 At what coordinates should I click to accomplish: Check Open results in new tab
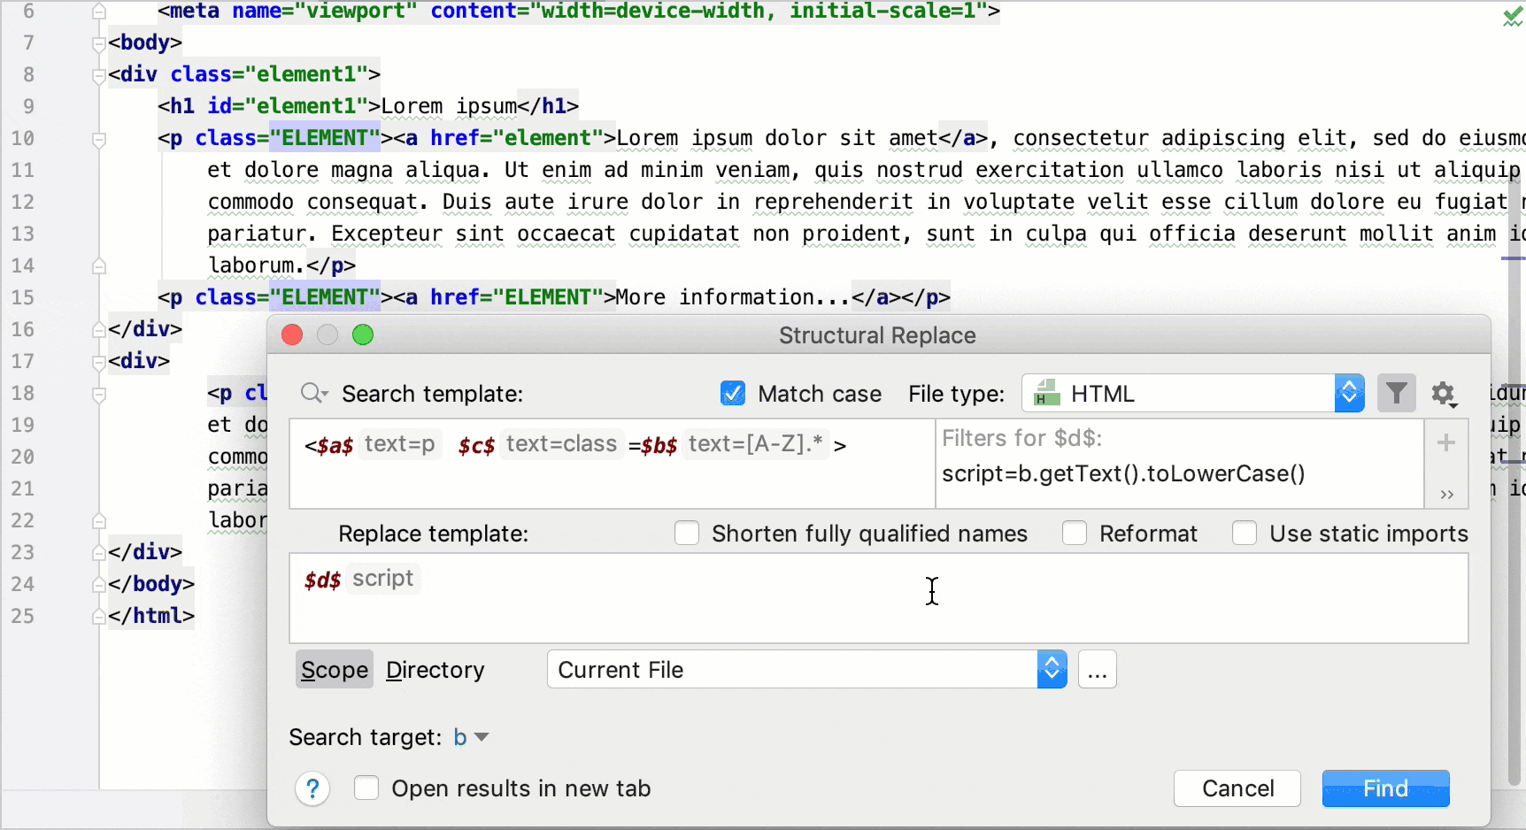(x=366, y=788)
